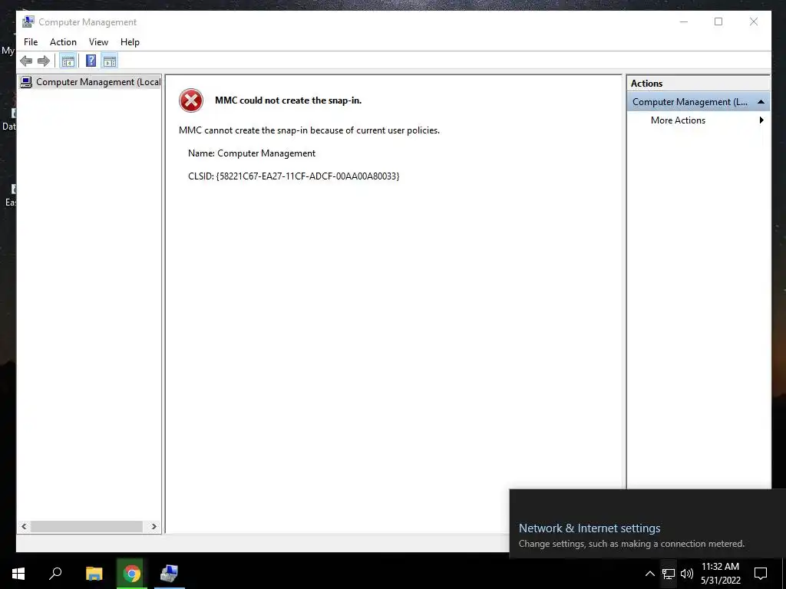
Task: Minimize the Computer Management window
Action: click(684, 21)
